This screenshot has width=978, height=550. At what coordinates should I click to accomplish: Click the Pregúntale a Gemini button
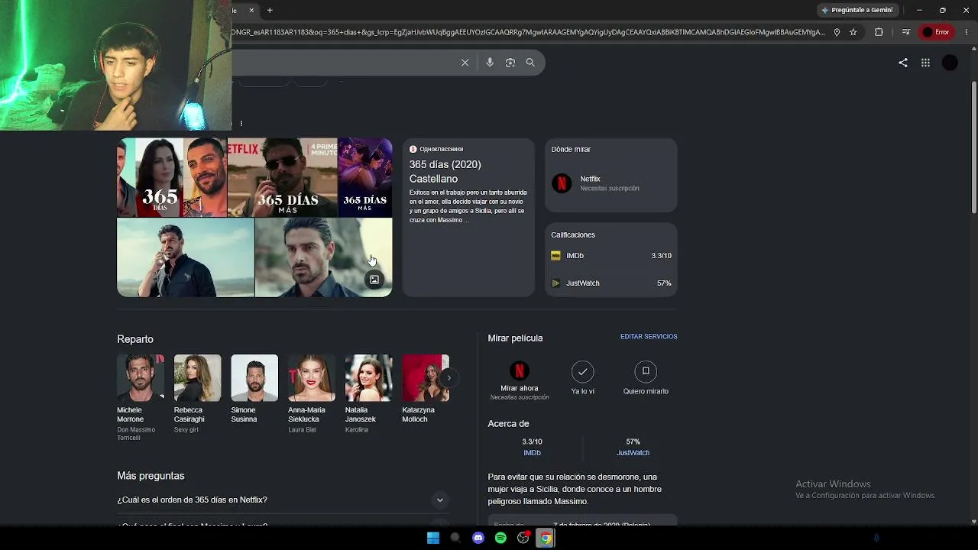tap(857, 10)
